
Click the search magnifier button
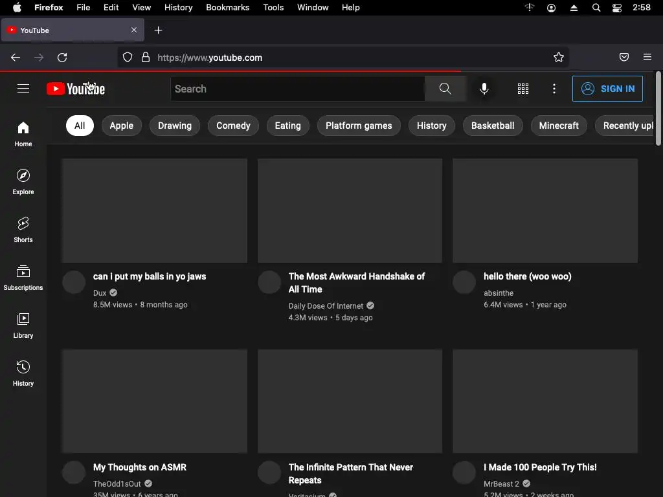(x=445, y=89)
